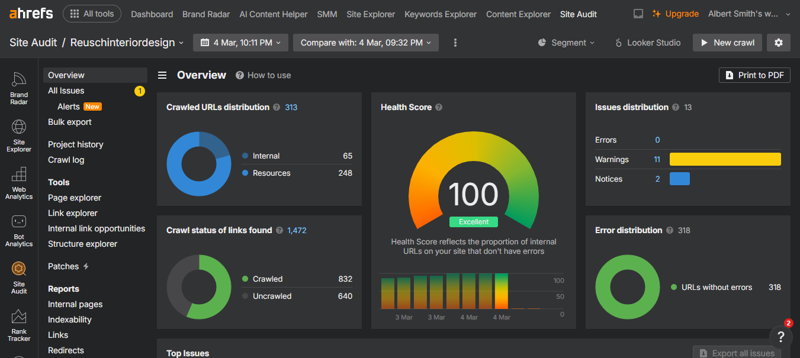Image resolution: width=800 pixels, height=358 pixels.
Task: Click help icon next to Error distribution
Action: pyautogui.click(x=669, y=230)
